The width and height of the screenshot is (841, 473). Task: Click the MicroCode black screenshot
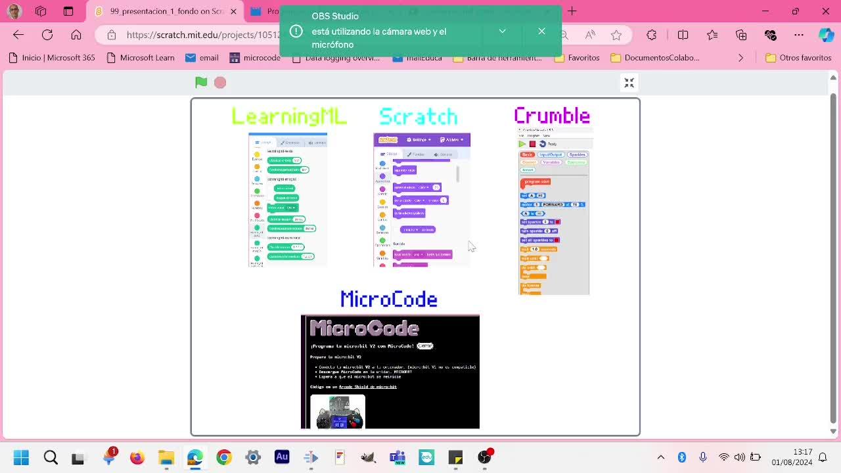(x=390, y=372)
